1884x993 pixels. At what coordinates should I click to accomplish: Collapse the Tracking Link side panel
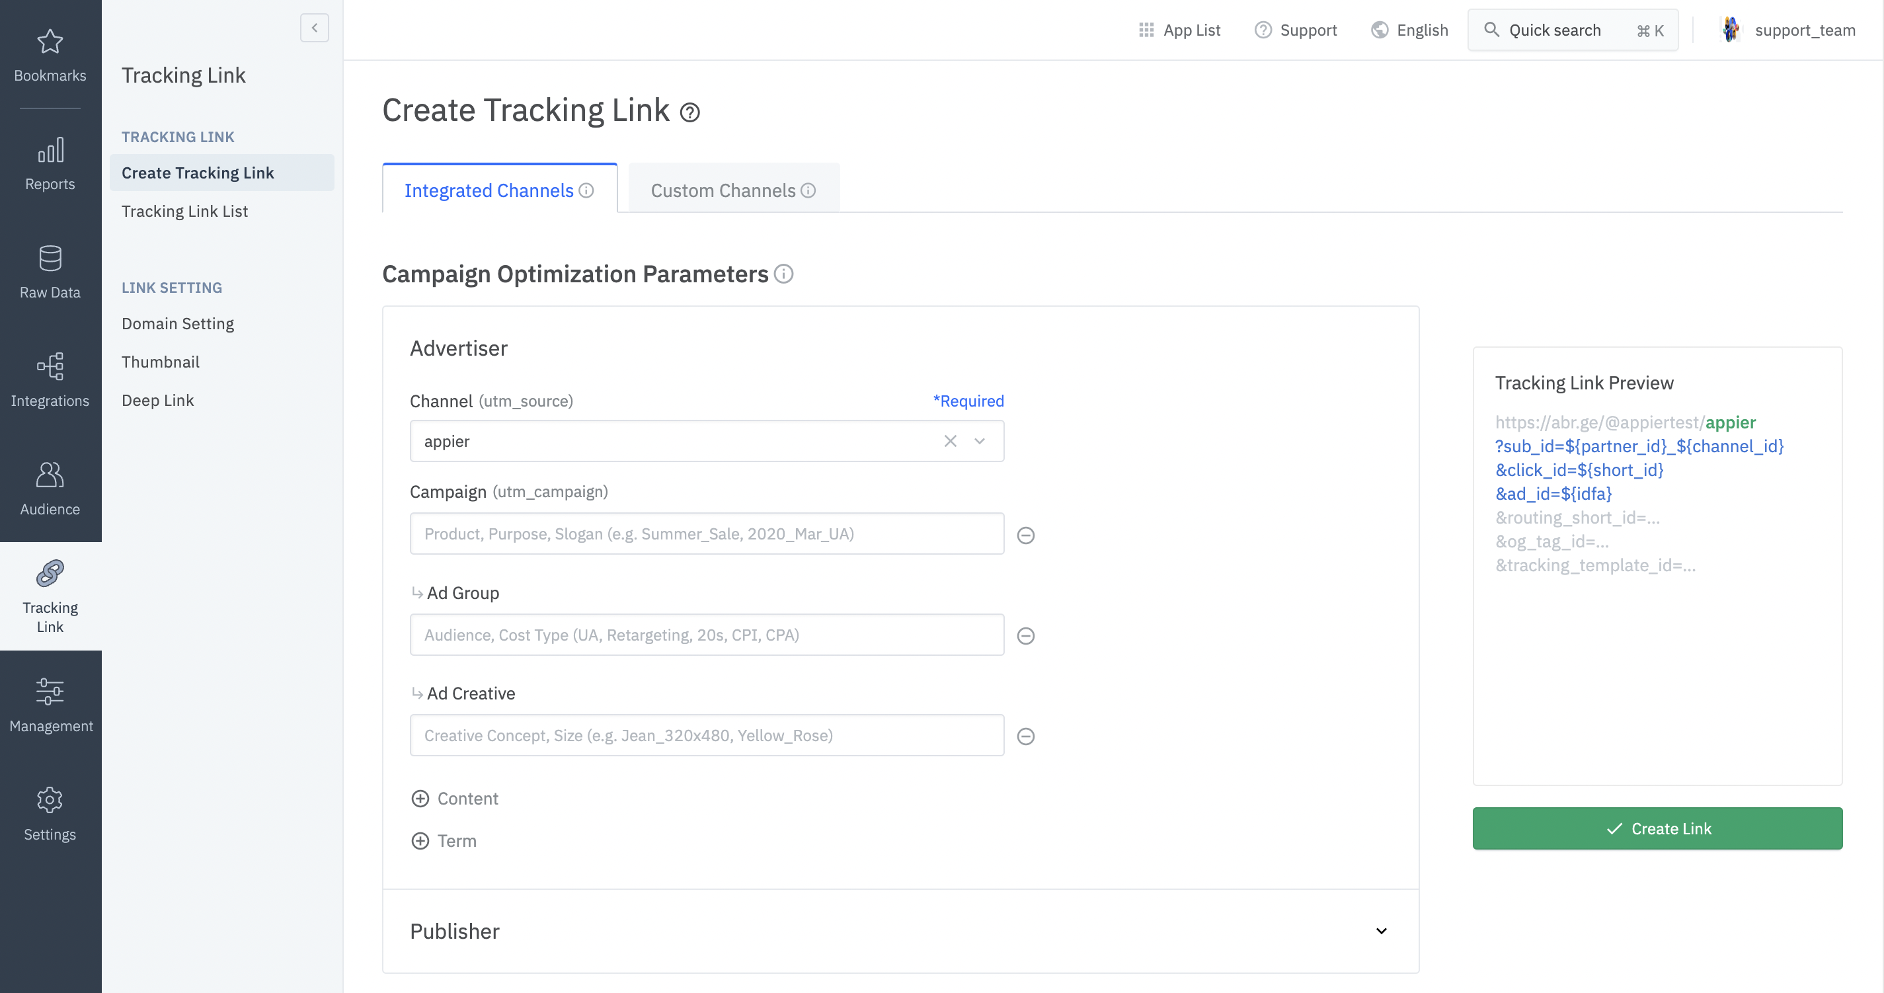[315, 28]
